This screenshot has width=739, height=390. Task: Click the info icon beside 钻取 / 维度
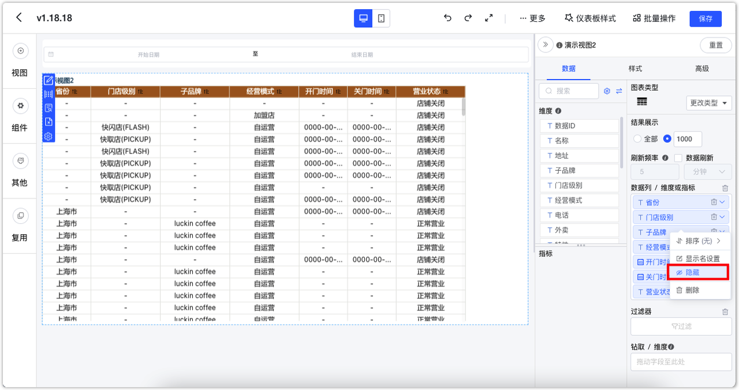[x=671, y=347]
